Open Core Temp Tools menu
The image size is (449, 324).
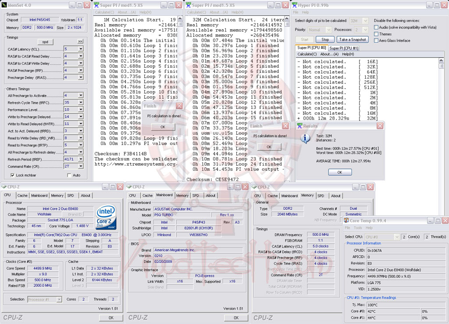pyautogui.click(x=358, y=228)
